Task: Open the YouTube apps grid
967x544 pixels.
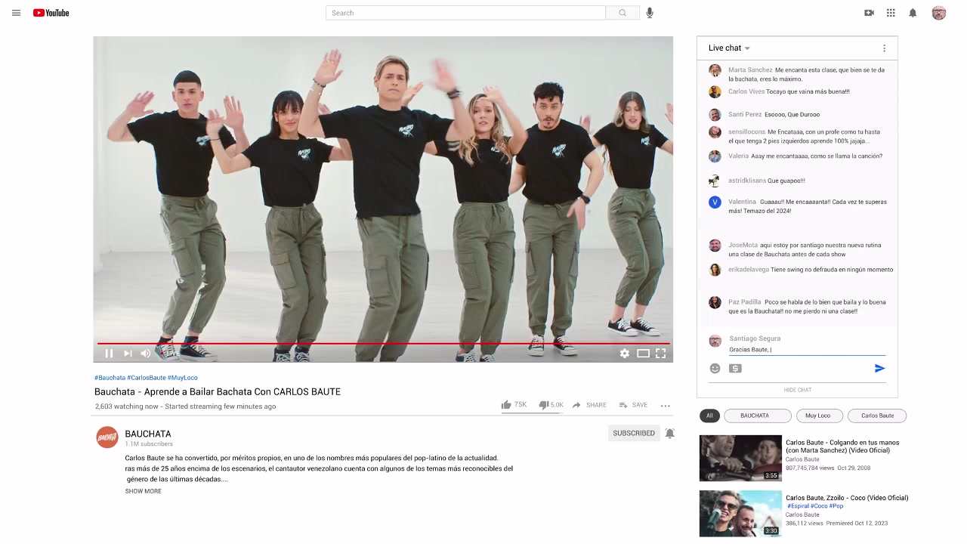Action: (891, 13)
